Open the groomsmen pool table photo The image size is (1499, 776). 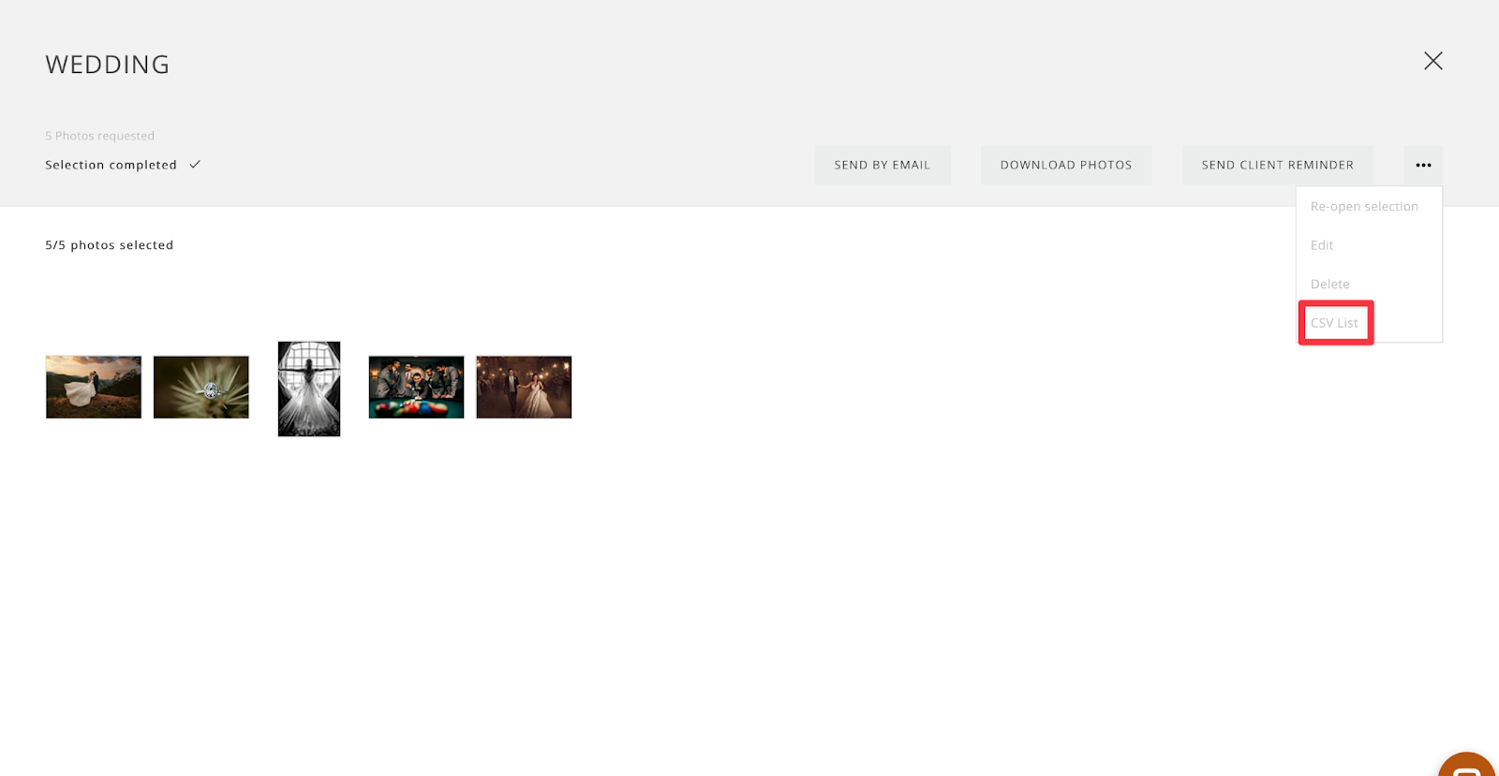pos(417,387)
